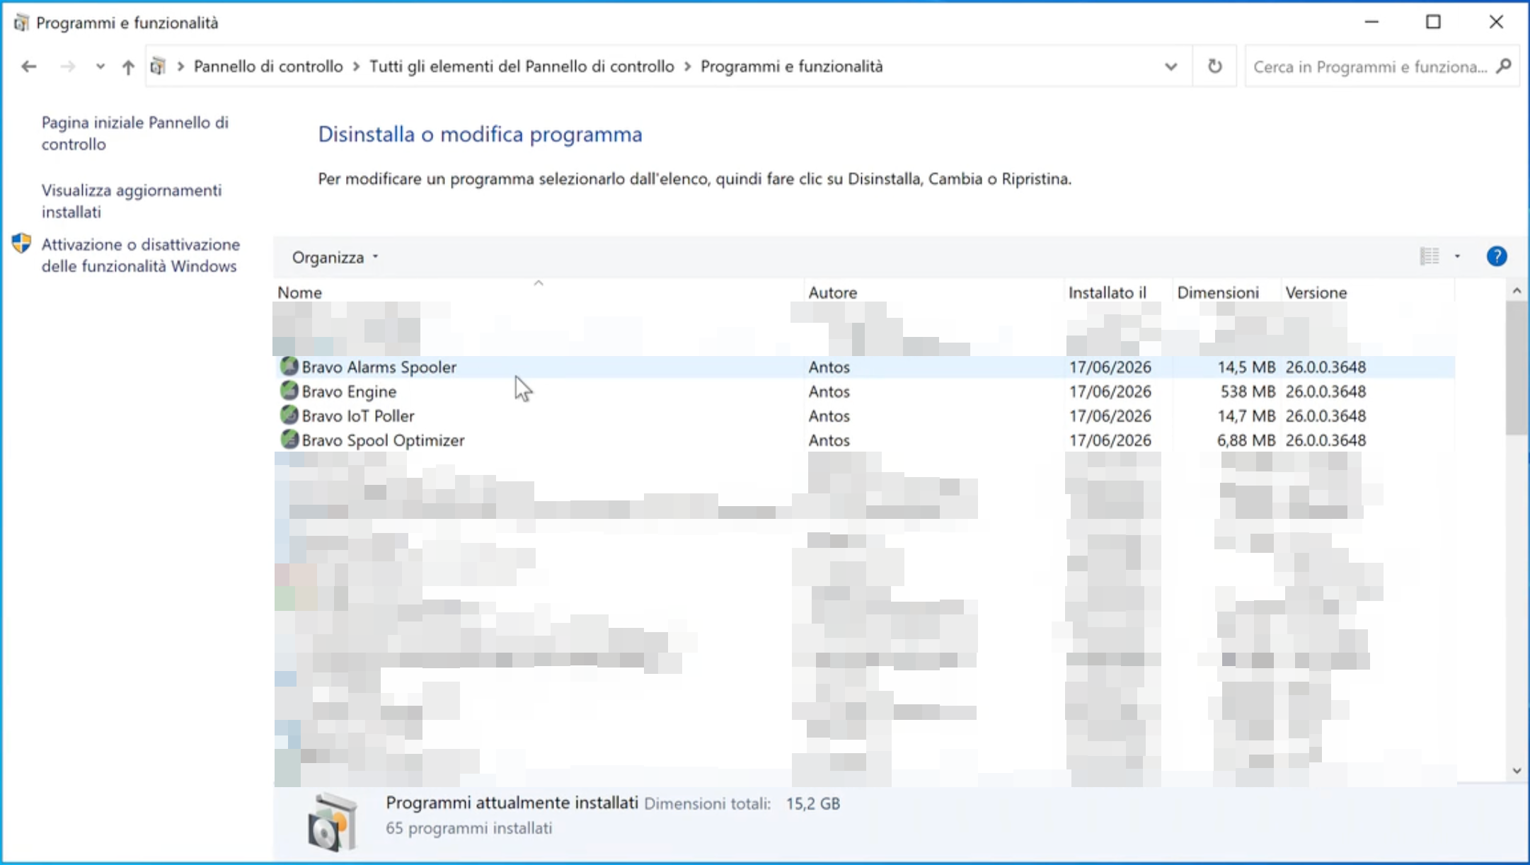
Task: Open Pagina iniziale Pannello di controllo
Action: [x=134, y=133]
